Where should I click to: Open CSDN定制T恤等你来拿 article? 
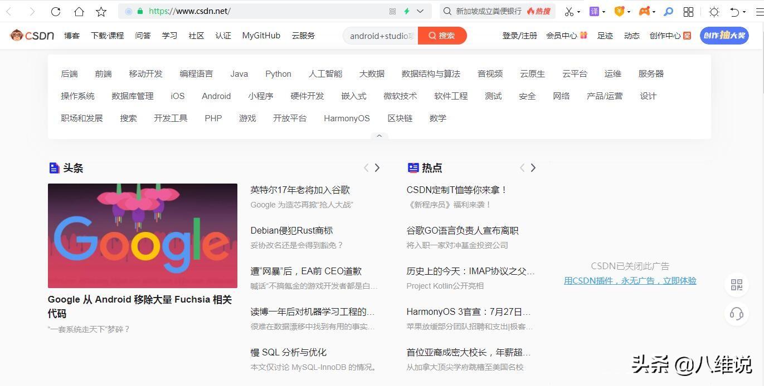point(457,190)
